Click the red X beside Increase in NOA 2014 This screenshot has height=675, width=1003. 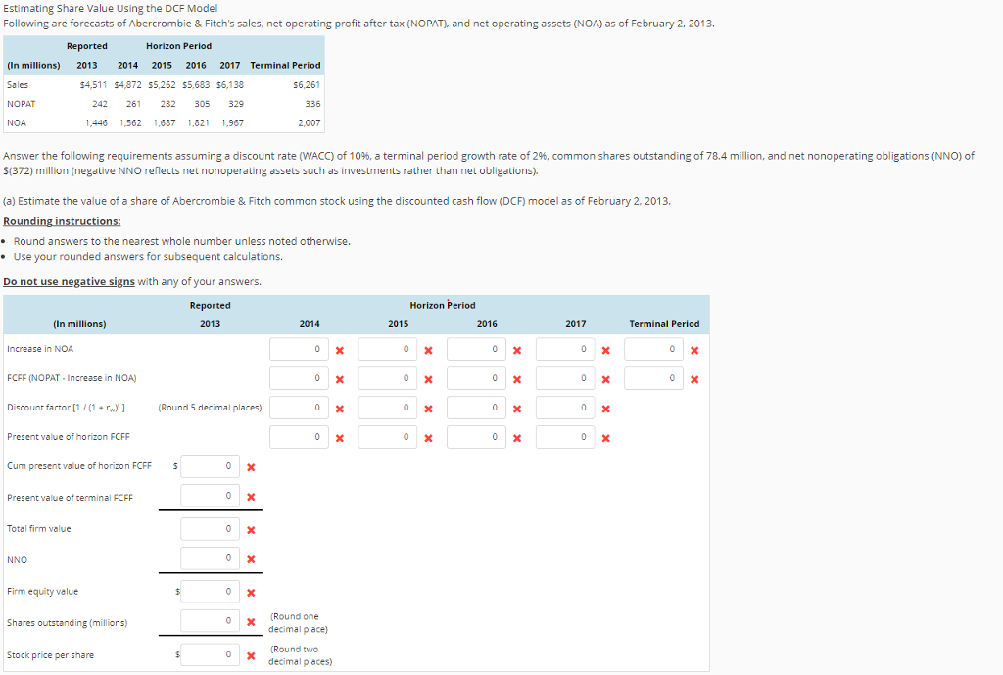(339, 348)
